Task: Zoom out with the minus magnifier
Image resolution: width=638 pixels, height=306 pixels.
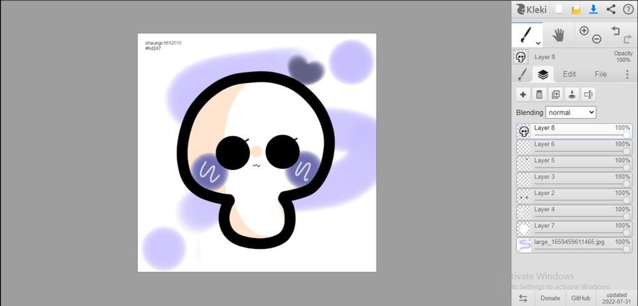Action: [596, 39]
